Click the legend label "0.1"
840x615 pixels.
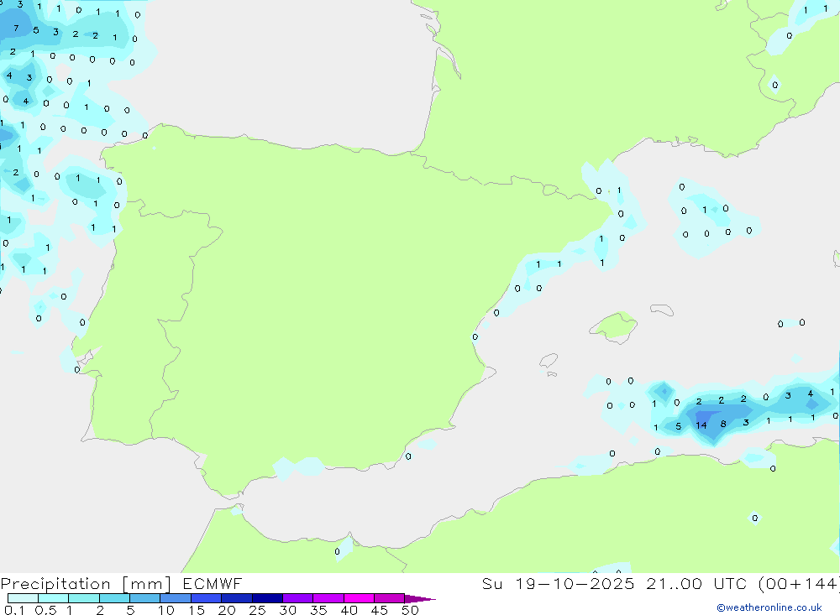click(14, 610)
